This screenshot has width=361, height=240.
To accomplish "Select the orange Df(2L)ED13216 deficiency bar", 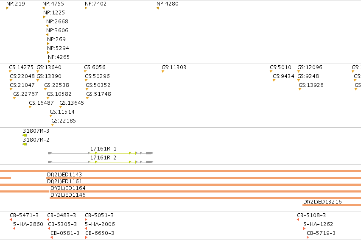I will tap(332, 205).
